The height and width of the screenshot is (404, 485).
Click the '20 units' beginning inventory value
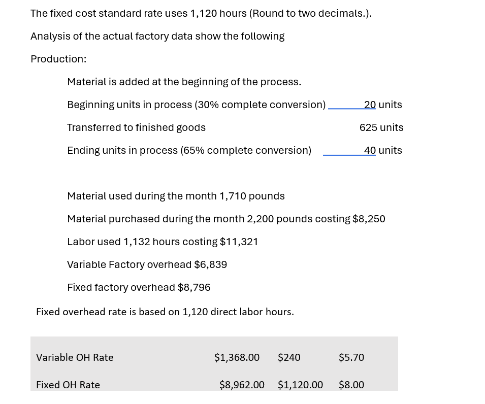(383, 105)
